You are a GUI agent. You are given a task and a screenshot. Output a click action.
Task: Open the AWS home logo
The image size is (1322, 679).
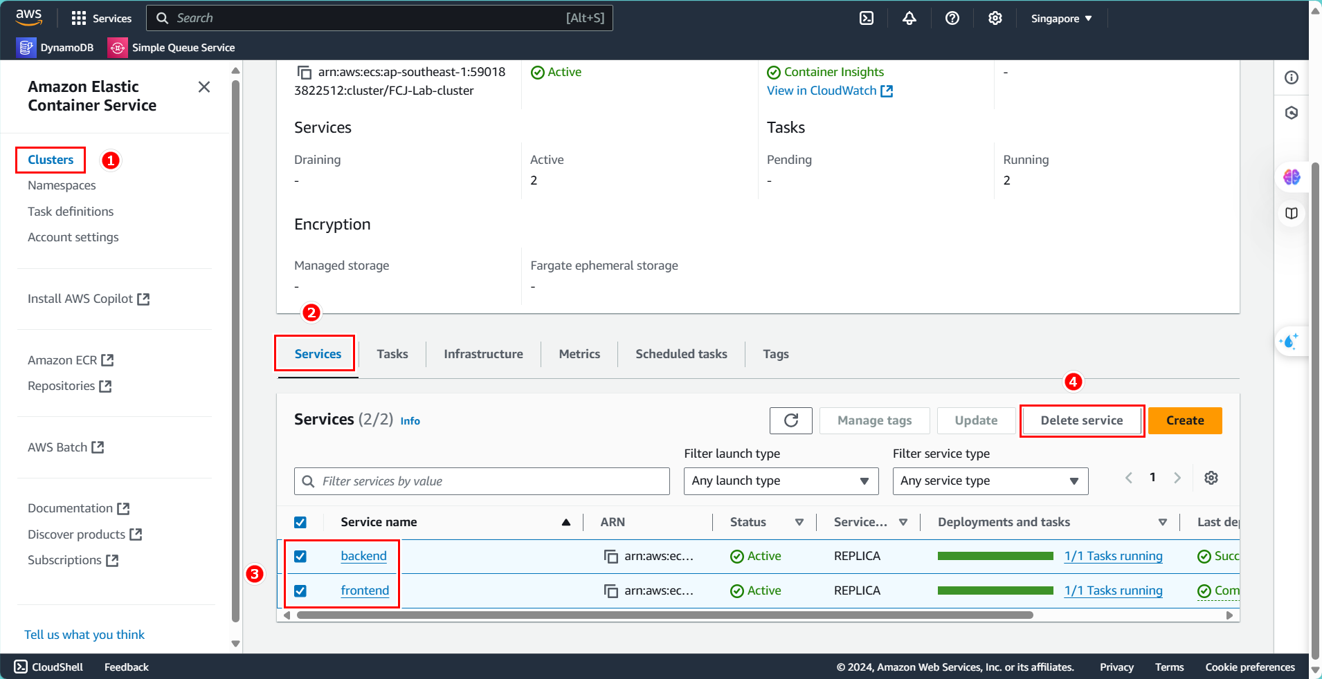coord(28,18)
